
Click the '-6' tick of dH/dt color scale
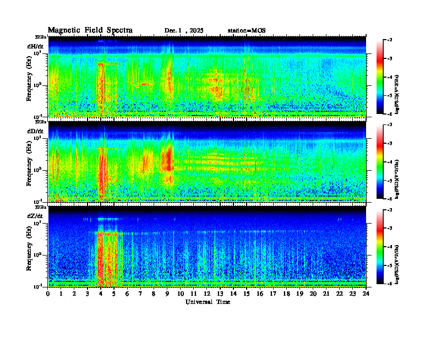click(390, 114)
